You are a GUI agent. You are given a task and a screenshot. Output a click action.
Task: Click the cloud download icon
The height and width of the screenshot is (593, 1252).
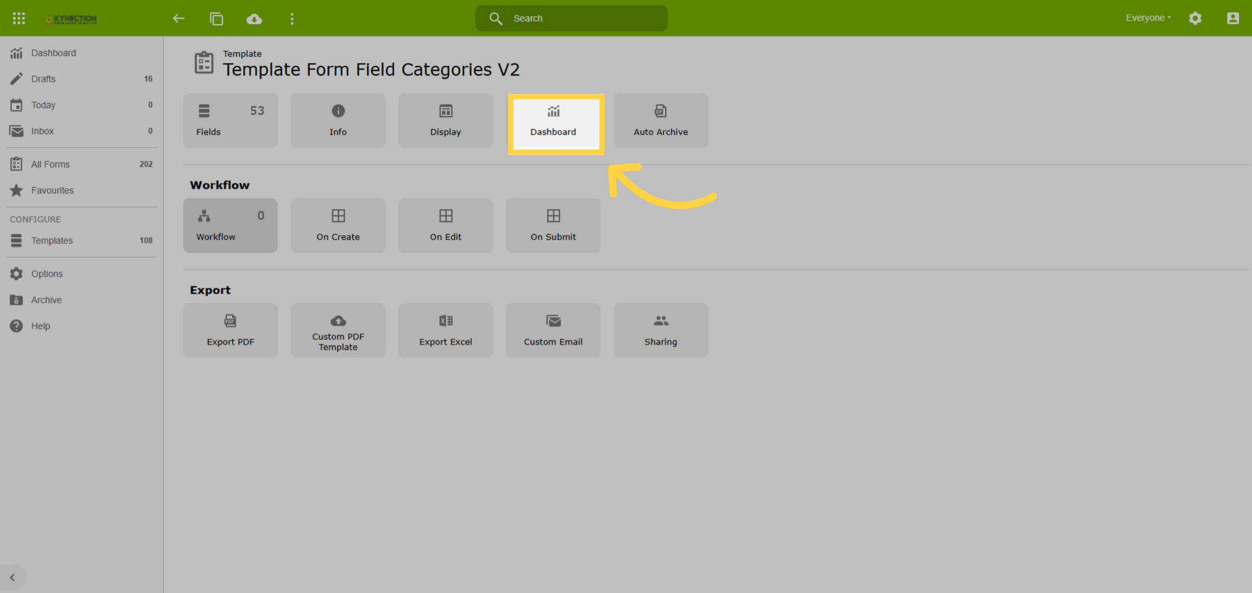pyautogui.click(x=254, y=19)
